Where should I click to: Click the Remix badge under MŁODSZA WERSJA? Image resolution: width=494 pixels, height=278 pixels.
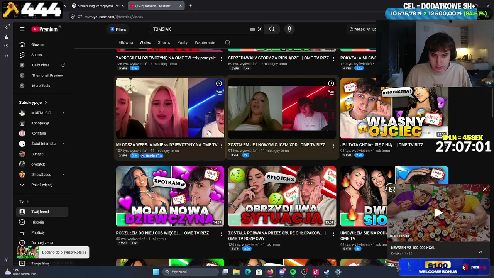coord(152,156)
